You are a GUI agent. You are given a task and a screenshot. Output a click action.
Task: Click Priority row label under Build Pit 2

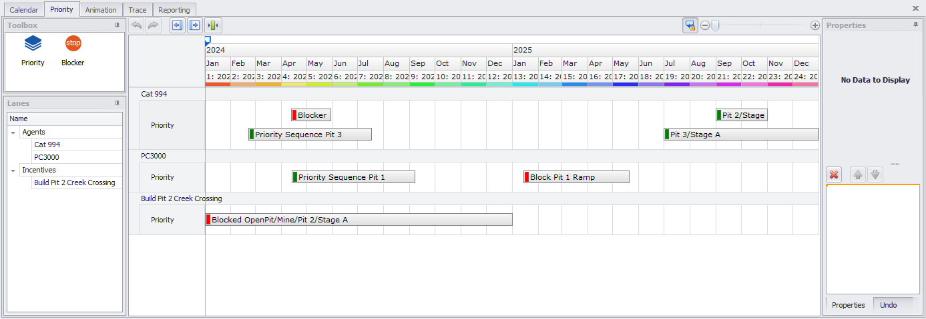coord(162,220)
